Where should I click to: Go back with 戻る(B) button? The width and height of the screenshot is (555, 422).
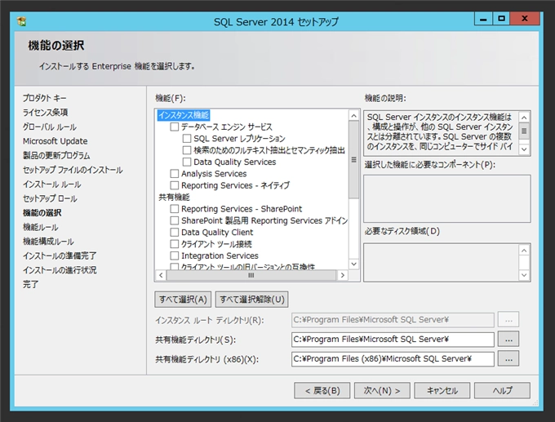click(322, 390)
